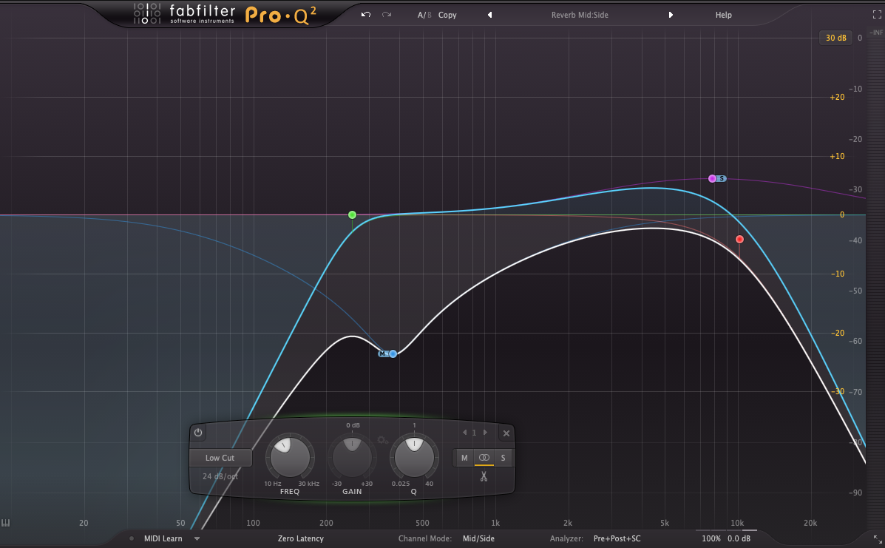Click the +20 dB scale label
This screenshot has width=885, height=548.
(837, 97)
